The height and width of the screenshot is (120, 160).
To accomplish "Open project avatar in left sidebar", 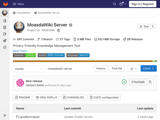I will coord(5,13).
